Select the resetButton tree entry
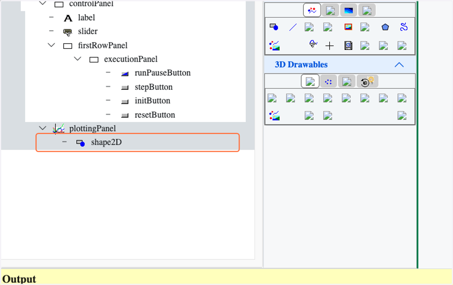Screen dimensions: 453x285 coord(155,115)
